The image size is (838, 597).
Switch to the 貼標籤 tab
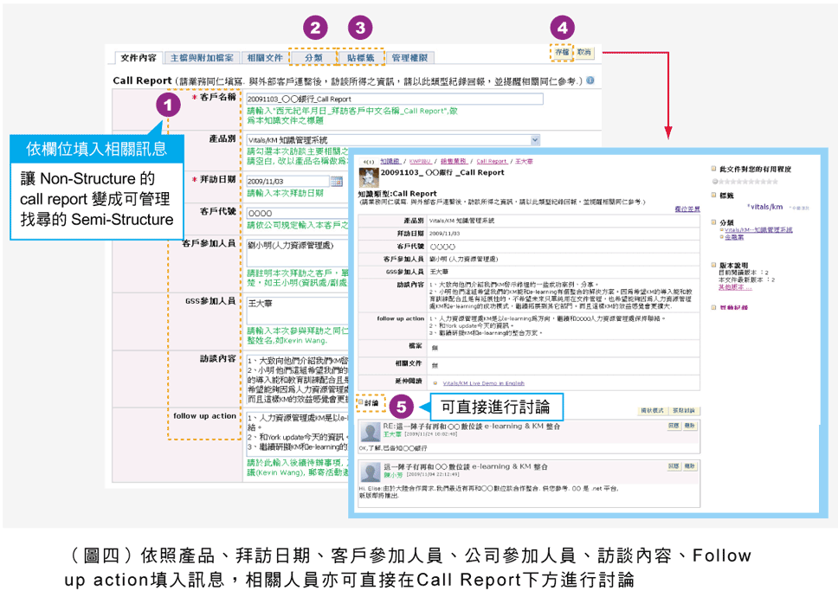[360, 58]
